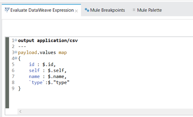Click line number 5 in the gutter
Screen dimensions: 193x117
tap(13, 64)
